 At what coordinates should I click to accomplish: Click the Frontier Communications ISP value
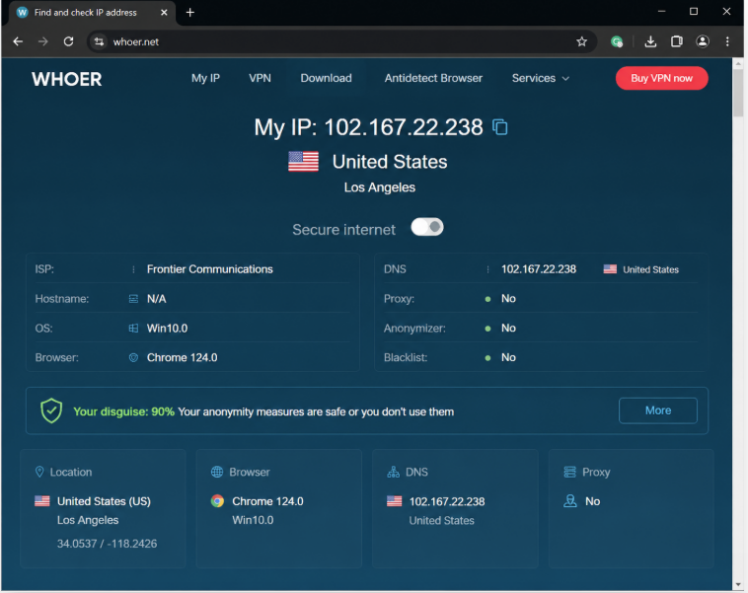click(210, 269)
